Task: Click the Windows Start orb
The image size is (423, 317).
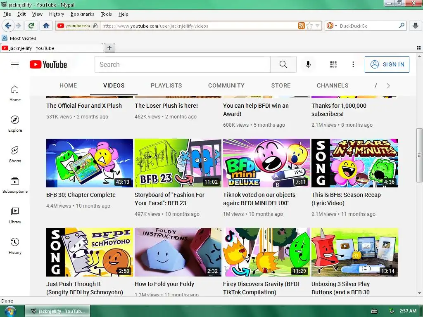Action: click(x=10, y=312)
